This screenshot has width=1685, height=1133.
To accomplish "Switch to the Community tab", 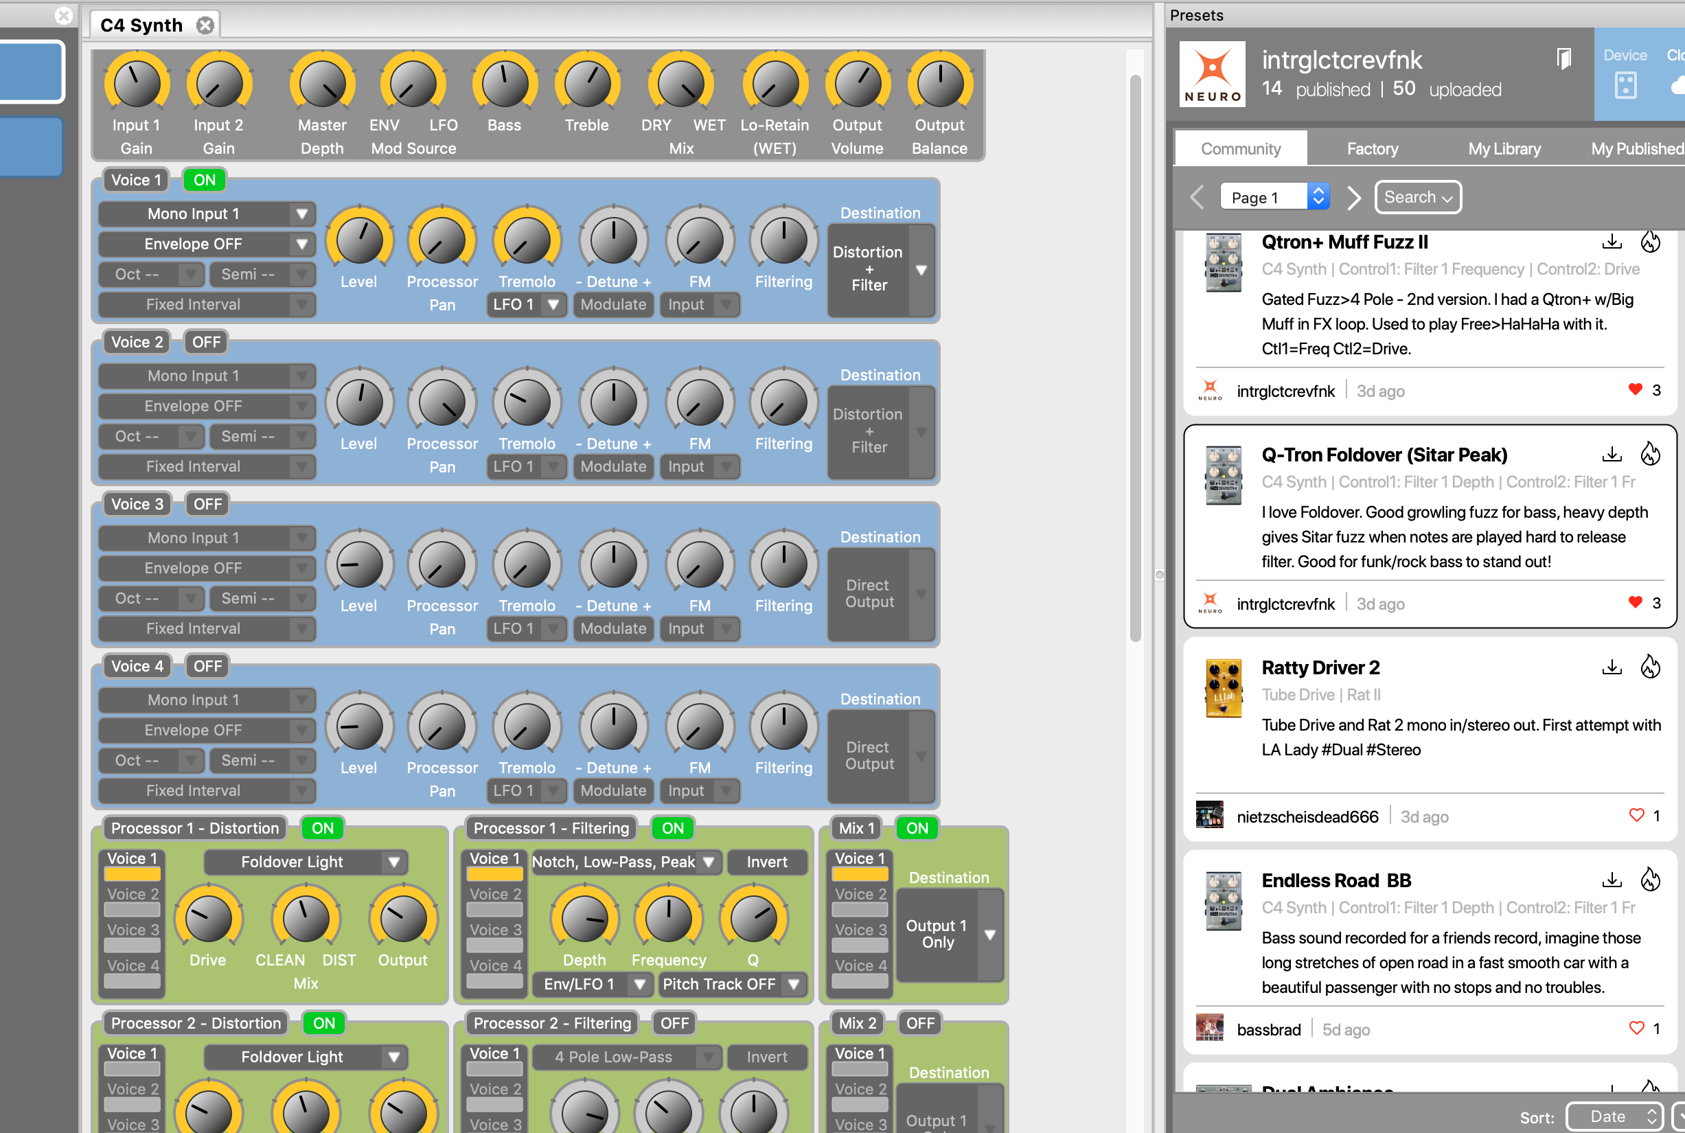I will (1241, 149).
